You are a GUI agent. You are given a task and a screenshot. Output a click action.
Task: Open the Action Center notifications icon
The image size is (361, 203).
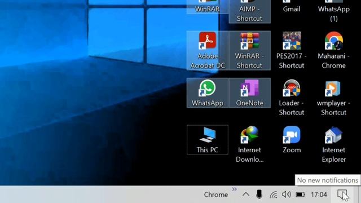coord(342,195)
